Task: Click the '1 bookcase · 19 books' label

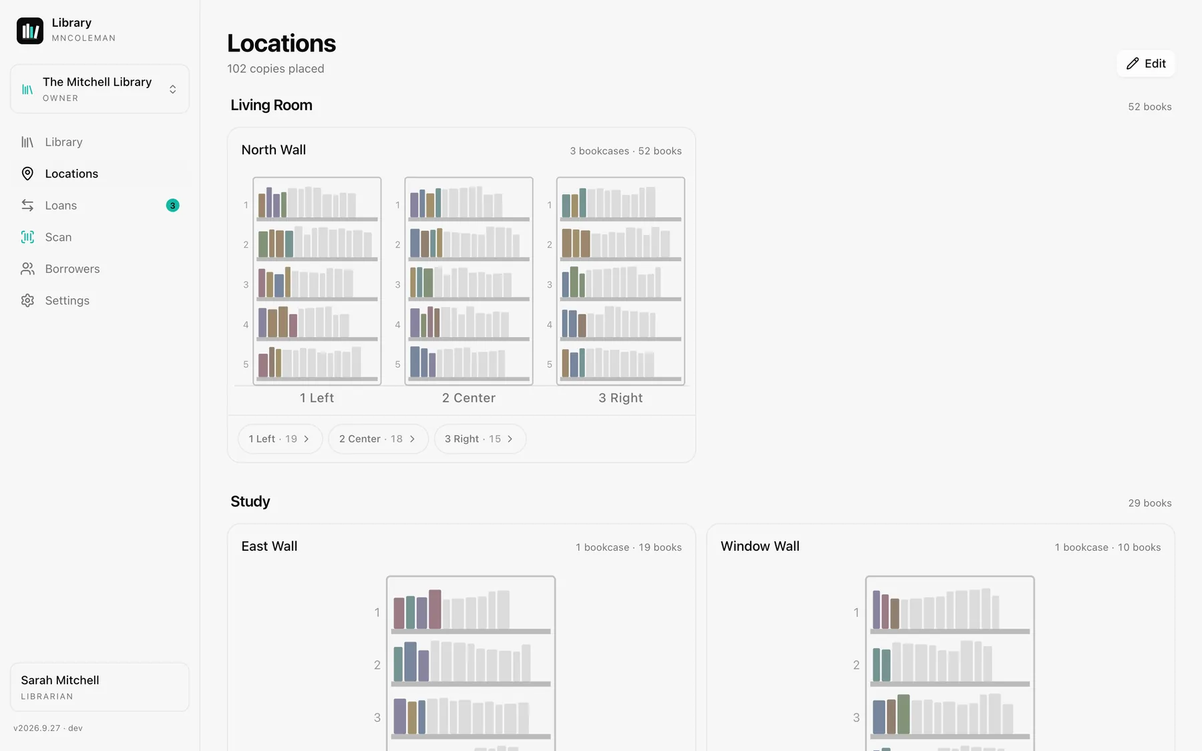Action: click(629, 547)
